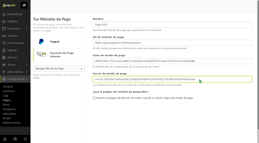Click the 'Tus Métodos de Pago' heading
259x143 pixels.
click(x=52, y=19)
